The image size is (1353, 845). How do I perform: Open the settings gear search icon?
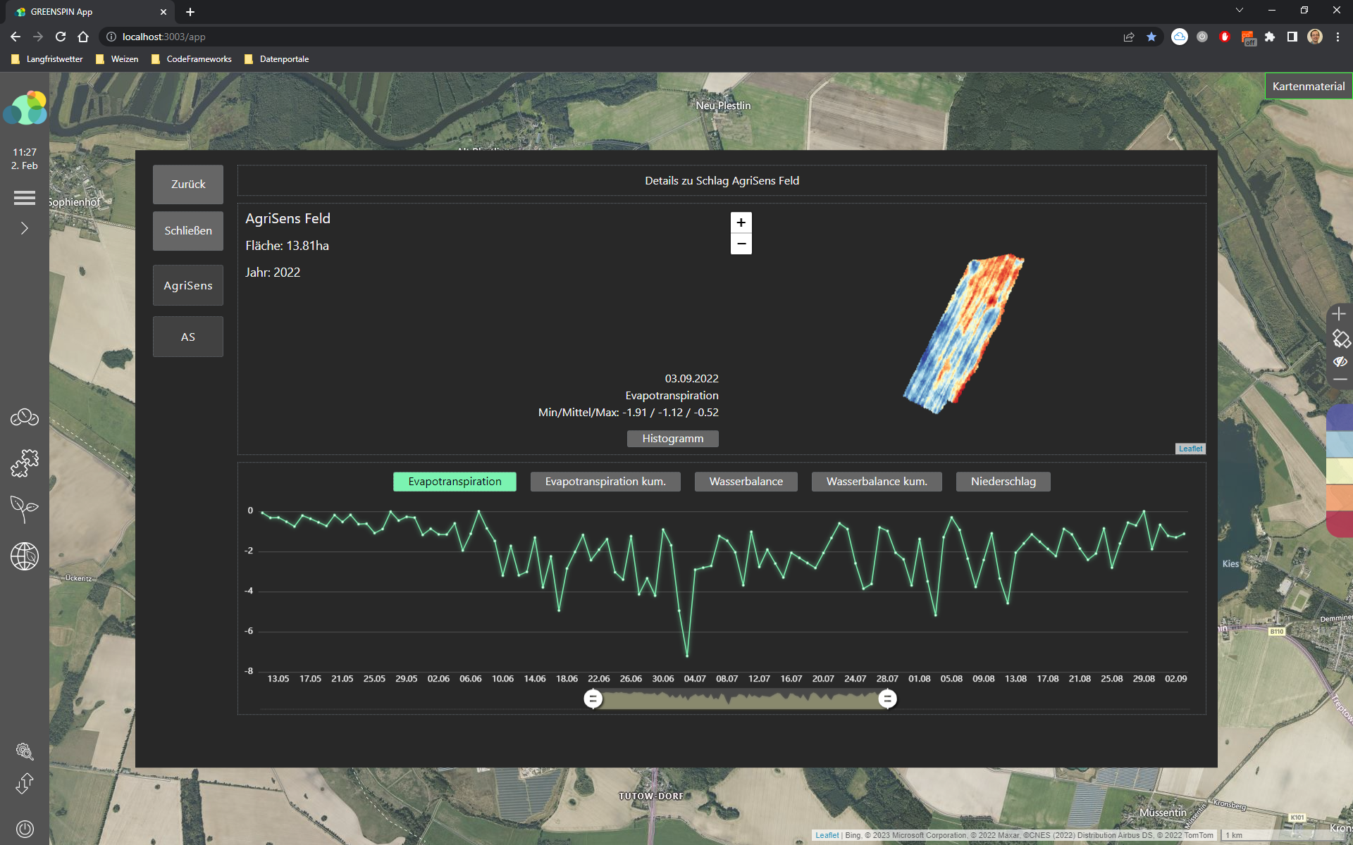pyautogui.click(x=25, y=751)
